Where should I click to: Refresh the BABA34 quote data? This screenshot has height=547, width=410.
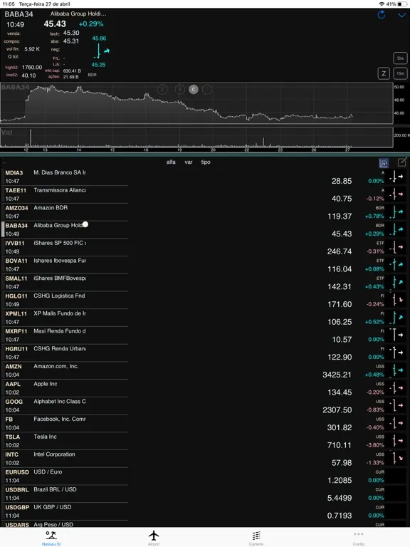coord(382,15)
